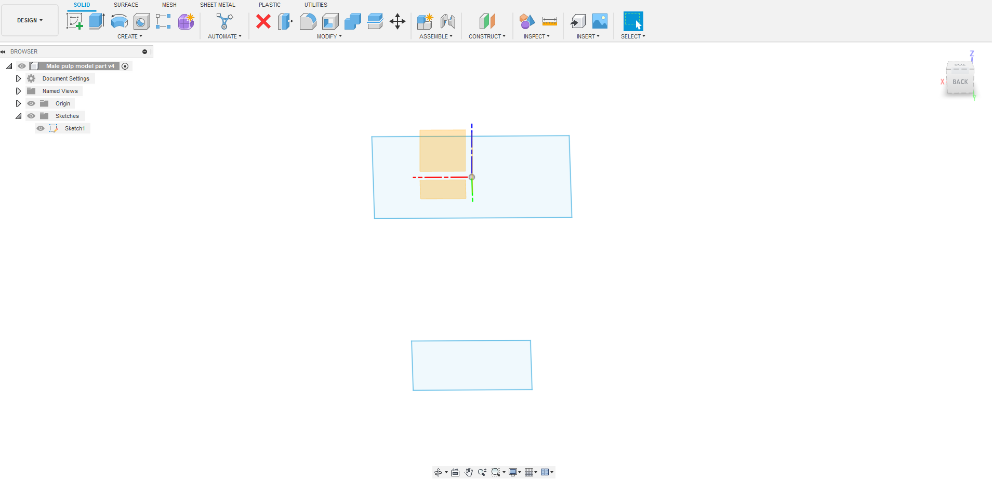Open the CONSTRUCT dropdown menu
The height and width of the screenshot is (479, 992).
[487, 36]
